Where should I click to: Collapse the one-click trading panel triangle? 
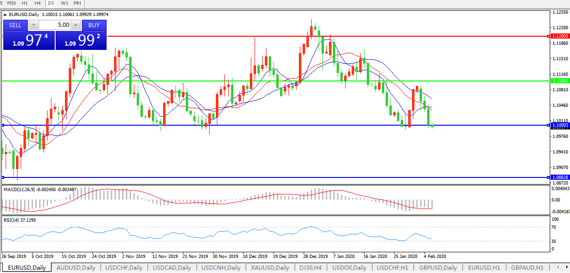coord(5,15)
